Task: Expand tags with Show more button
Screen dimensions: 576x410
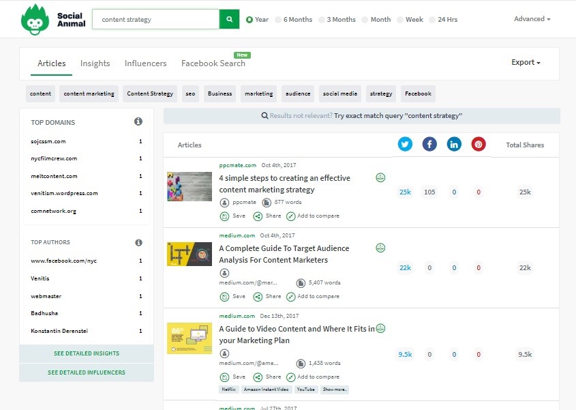Action: pos(335,390)
